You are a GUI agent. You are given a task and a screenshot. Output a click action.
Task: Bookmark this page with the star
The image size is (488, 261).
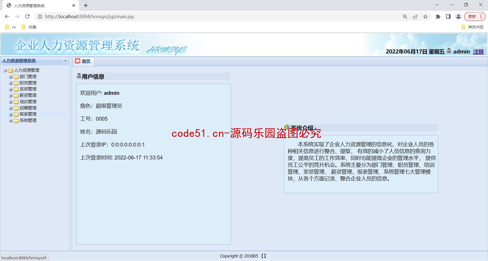click(425, 17)
